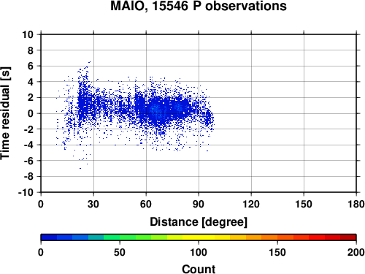Click the x-axis tick label '150'
Screen dimensions: 365x274
[x=304, y=204]
